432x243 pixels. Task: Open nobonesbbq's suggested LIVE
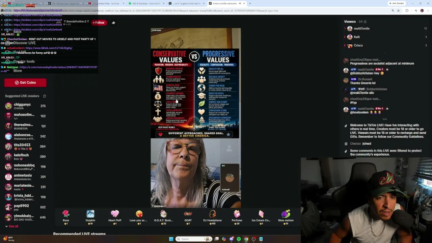pyautogui.click(x=25, y=167)
